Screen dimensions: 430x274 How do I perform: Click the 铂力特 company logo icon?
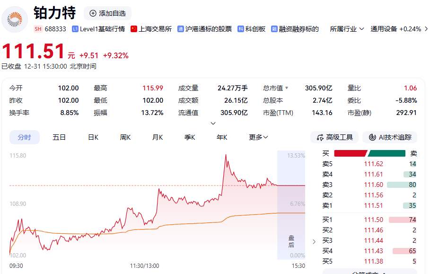[15, 20]
